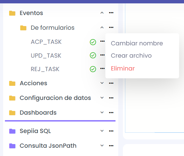The image size is (184, 156).
Task: Choose Eliminar in the context menu
Action: pyautogui.click(x=123, y=68)
